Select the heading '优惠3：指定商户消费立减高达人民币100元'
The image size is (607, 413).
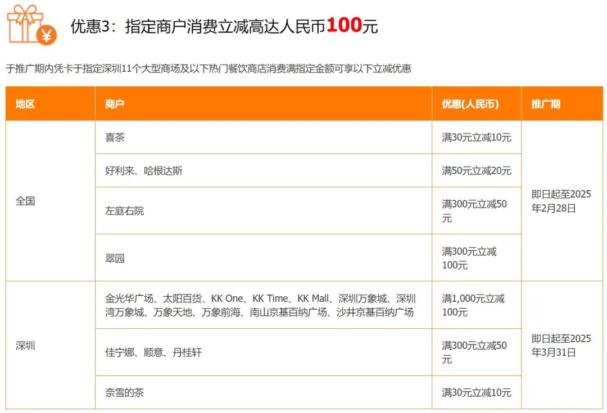(224, 26)
